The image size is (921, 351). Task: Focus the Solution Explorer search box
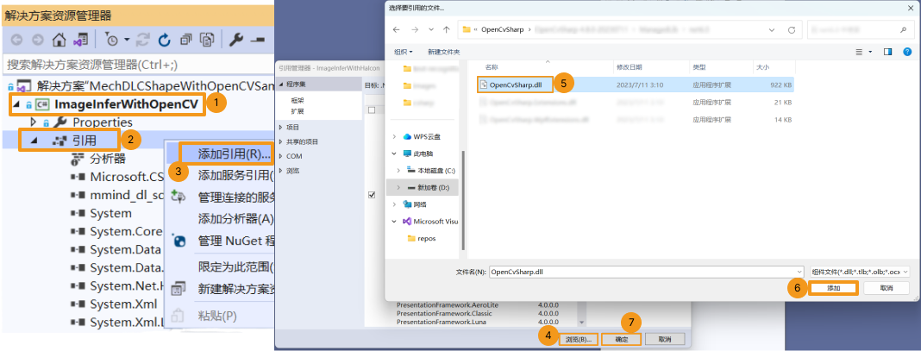coord(138,64)
